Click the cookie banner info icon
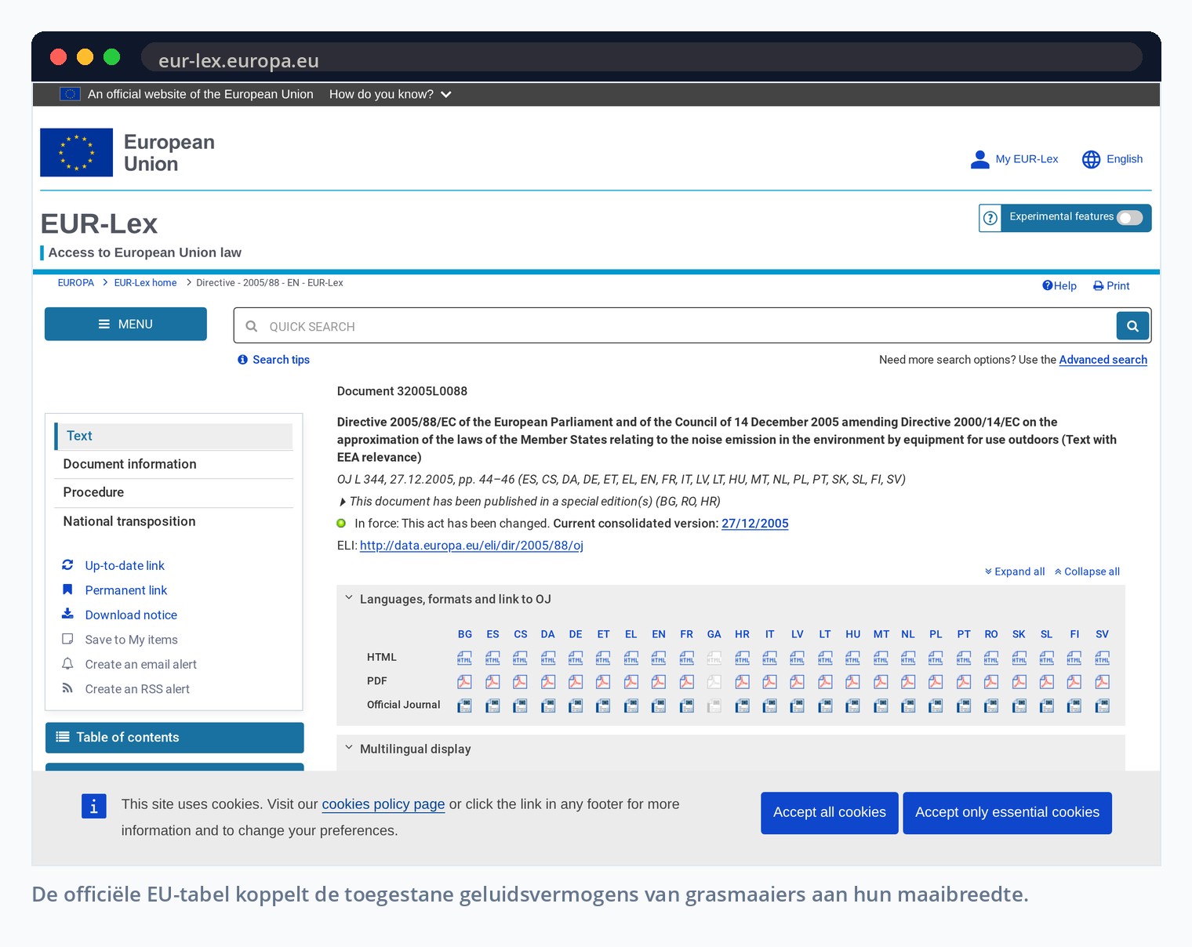Viewport: 1192px width, 947px height. (x=93, y=806)
